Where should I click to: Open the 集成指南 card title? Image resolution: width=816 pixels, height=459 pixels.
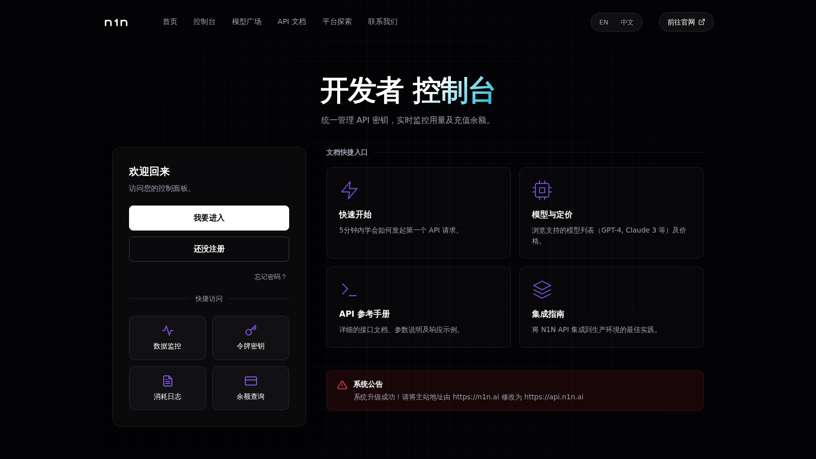[548, 314]
